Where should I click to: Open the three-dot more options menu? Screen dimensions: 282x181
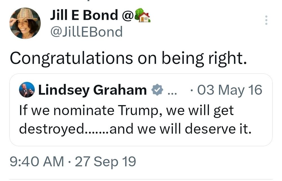click(266, 20)
